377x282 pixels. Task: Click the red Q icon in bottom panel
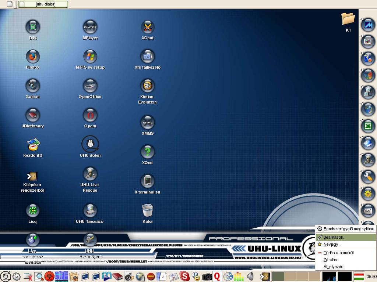point(217,276)
